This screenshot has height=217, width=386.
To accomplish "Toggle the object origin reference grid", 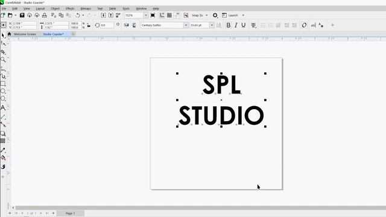I will (x=4, y=25).
